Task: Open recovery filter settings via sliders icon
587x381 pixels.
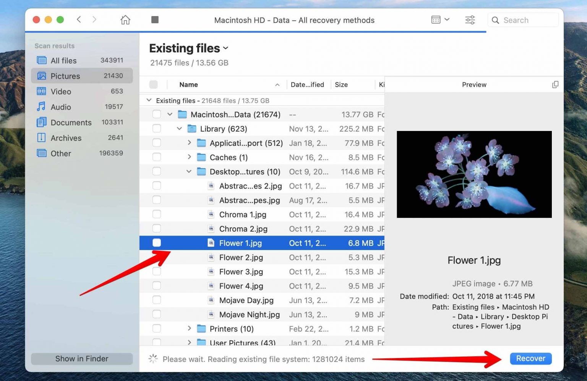Action: 470,19
